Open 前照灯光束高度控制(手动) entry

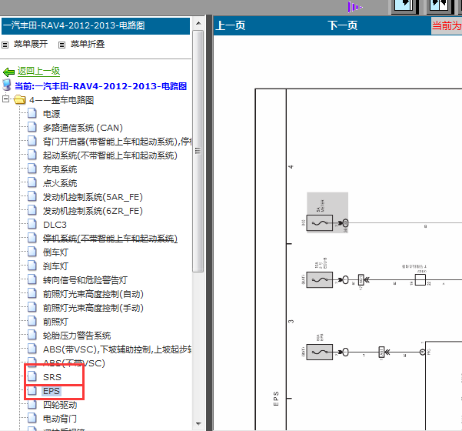click(x=93, y=308)
